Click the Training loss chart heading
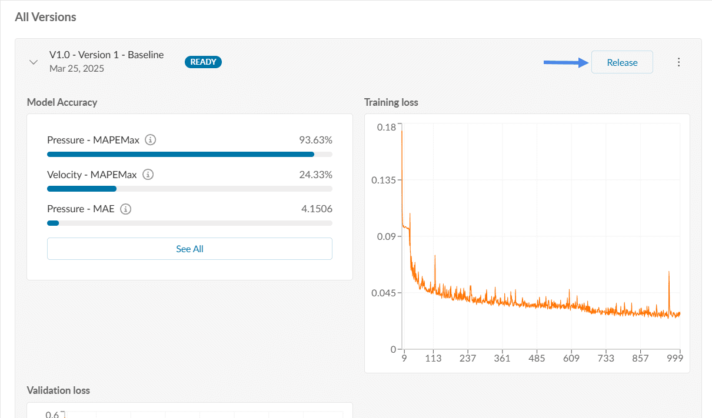The width and height of the screenshot is (712, 418). 391,102
